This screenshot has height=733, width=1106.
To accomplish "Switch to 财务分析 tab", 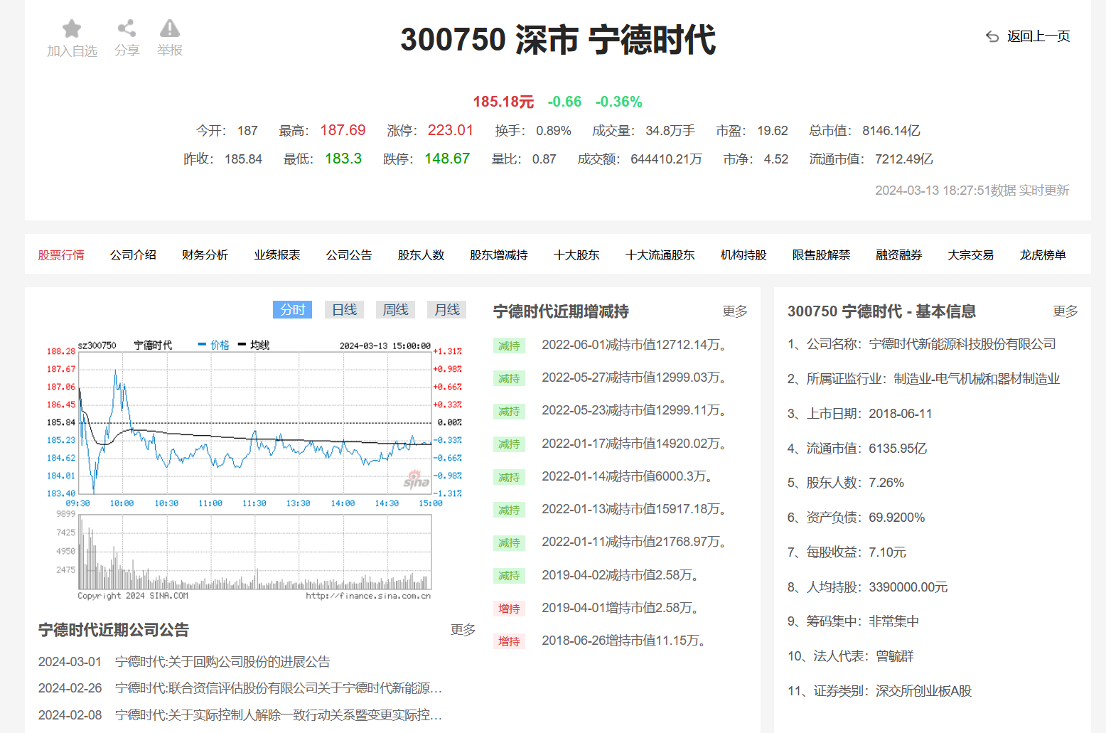I will click(x=205, y=255).
